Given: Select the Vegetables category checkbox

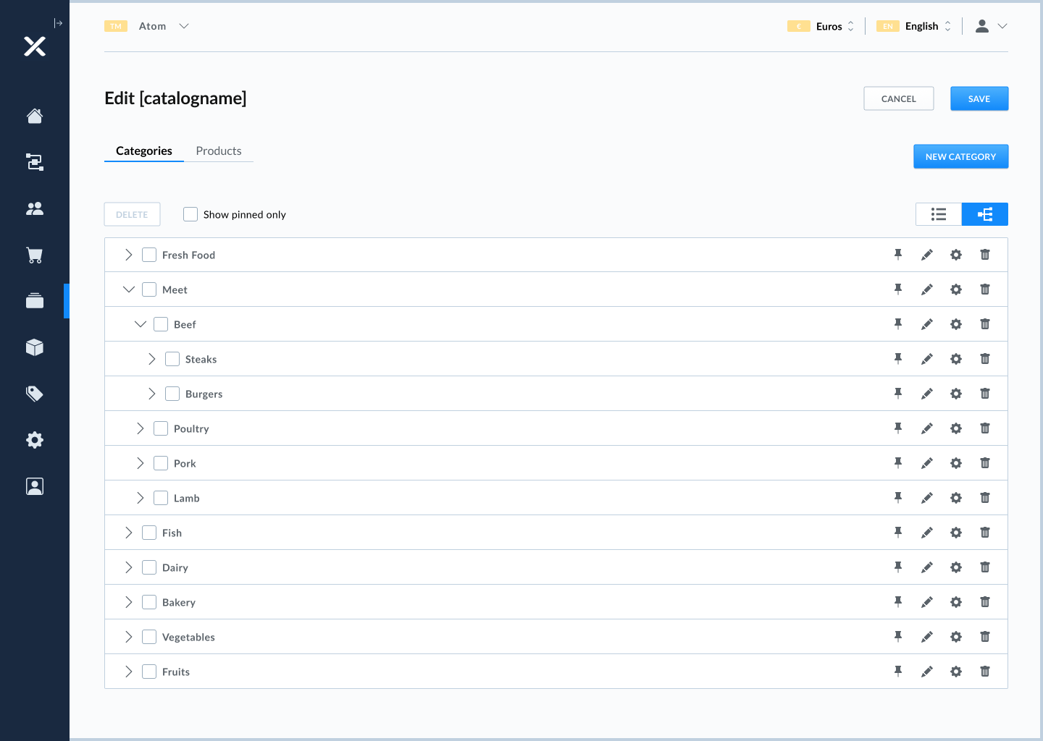Looking at the screenshot, I should point(149,636).
